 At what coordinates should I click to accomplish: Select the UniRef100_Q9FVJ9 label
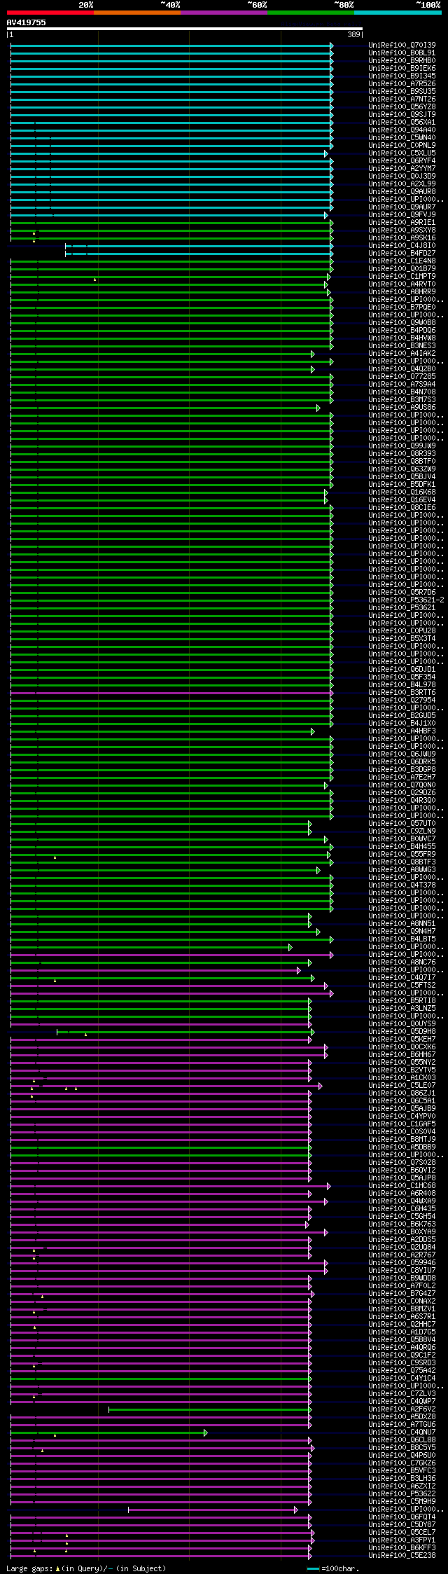click(x=402, y=214)
